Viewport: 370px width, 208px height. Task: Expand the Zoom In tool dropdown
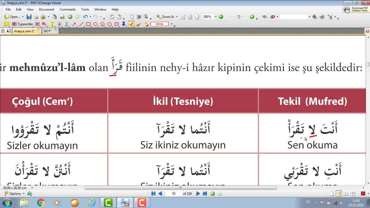(x=177, y=17)
